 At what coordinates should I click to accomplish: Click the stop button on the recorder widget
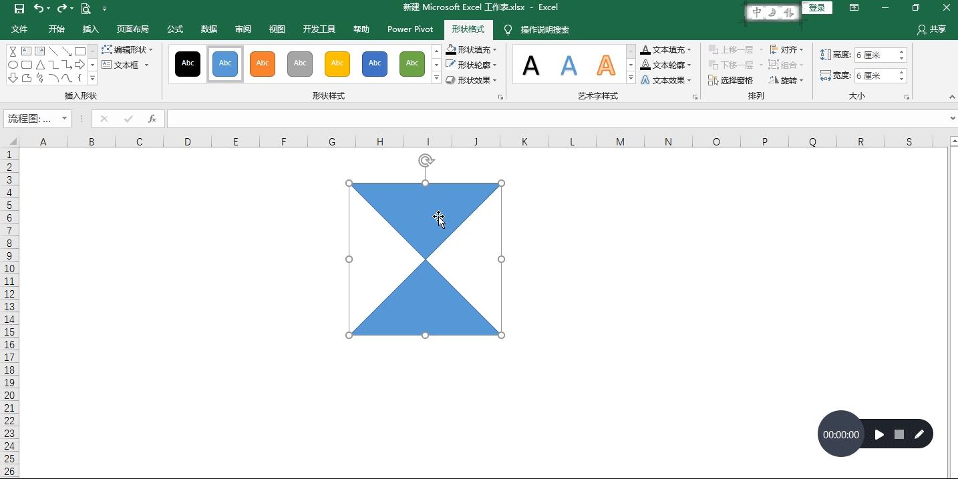coord(899,434)
